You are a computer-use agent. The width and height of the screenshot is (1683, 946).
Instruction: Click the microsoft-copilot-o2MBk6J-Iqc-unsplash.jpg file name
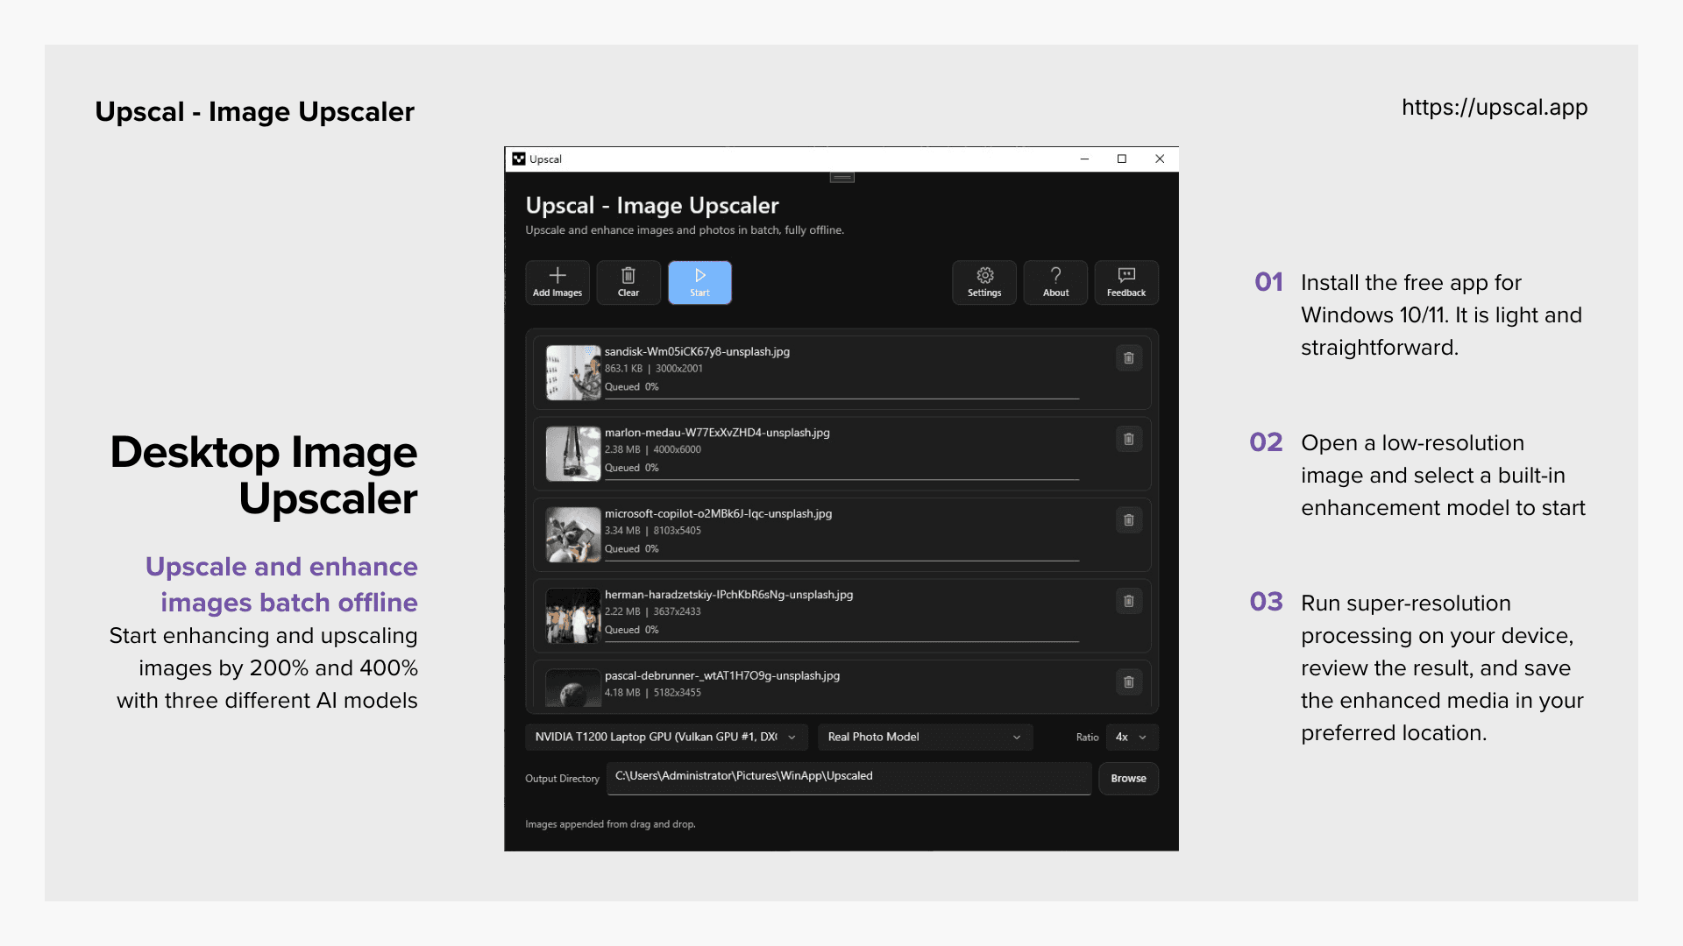[x=718, y=513]
